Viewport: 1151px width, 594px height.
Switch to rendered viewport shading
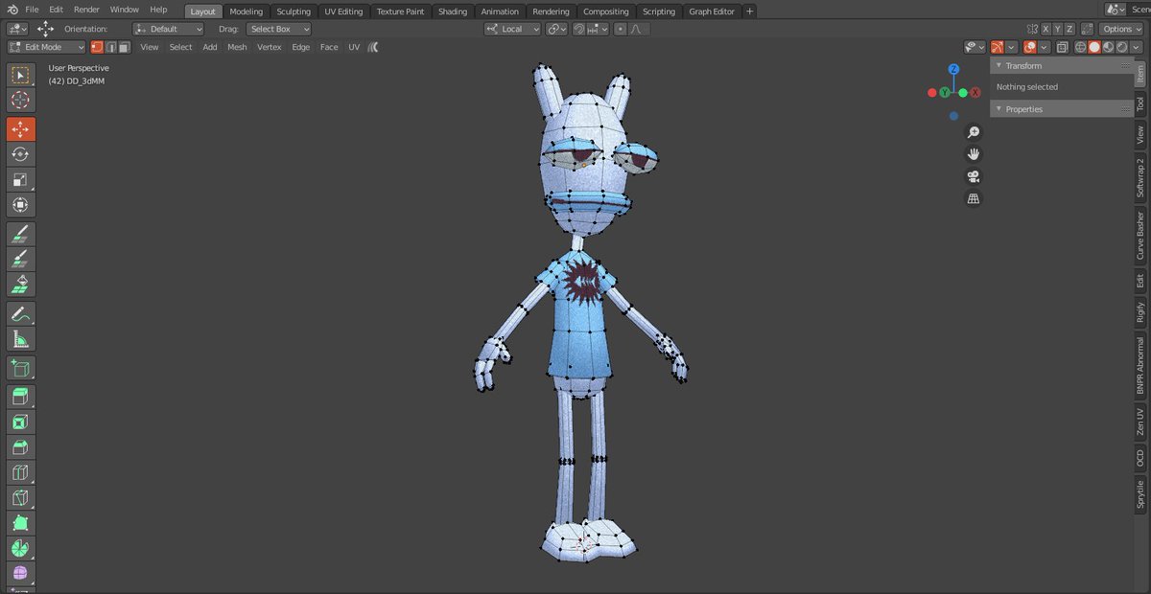pyautogui.click(x=1121, y=47)
